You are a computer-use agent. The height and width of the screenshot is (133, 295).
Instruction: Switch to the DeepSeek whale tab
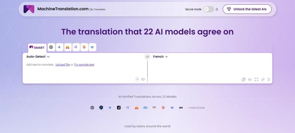[x=92, y=47]
